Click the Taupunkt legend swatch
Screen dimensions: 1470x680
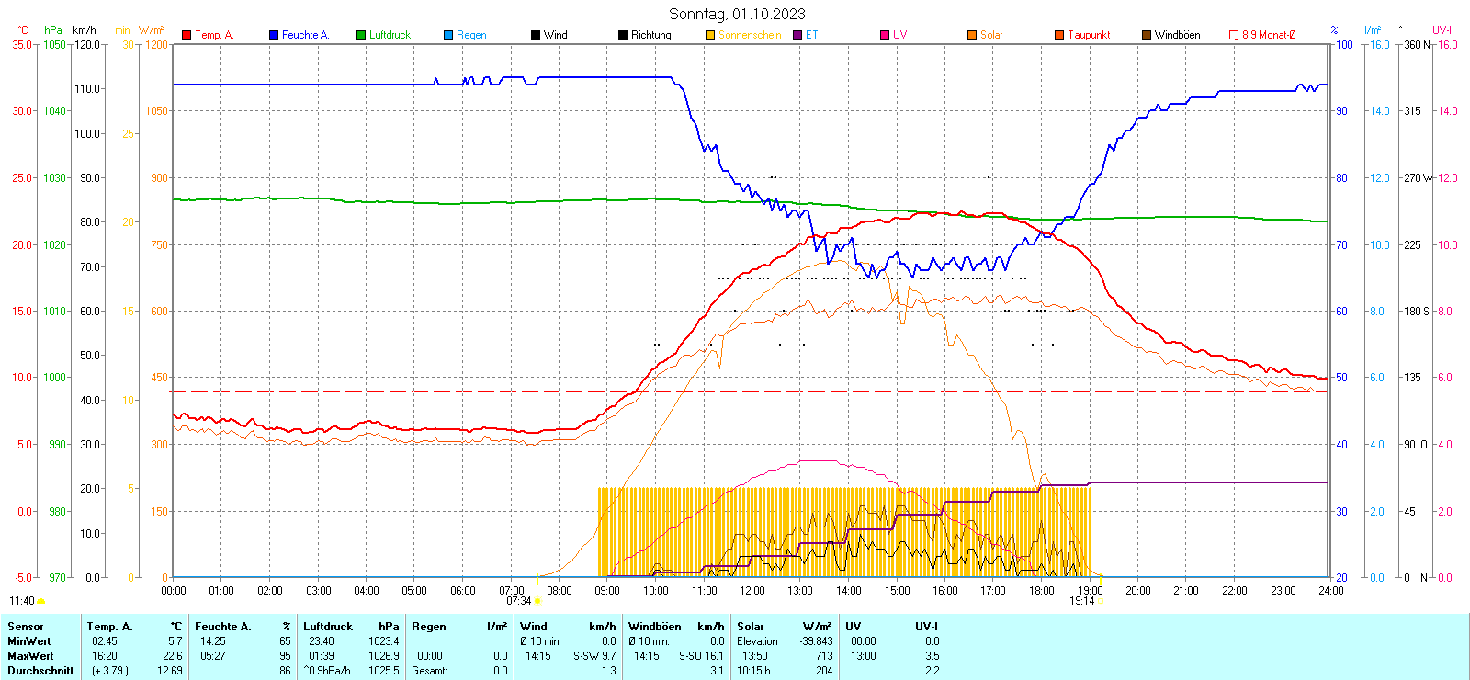click(x=1059, y=35)
